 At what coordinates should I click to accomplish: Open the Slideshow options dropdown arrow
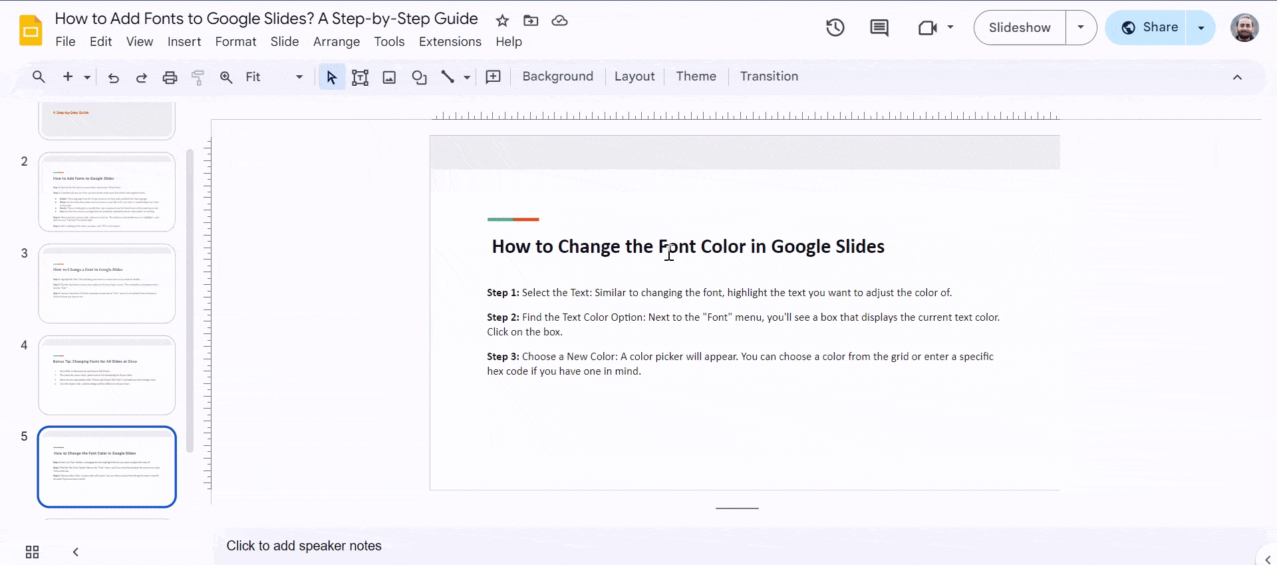(1081, 27)
